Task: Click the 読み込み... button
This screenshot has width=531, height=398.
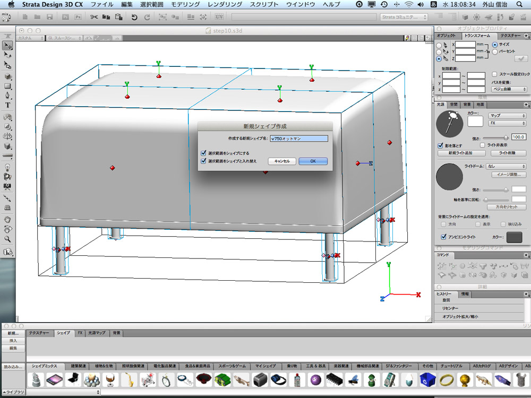Action: 13,367
